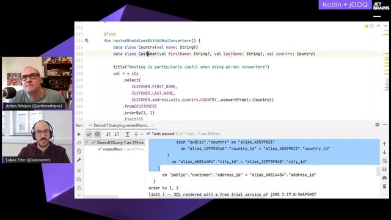
Task: Collapse all test nodes
Action: coord(136,134)
